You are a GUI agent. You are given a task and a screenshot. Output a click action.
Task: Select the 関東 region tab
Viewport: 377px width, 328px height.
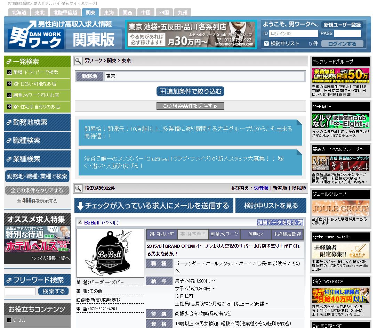(x=90, y=13)
